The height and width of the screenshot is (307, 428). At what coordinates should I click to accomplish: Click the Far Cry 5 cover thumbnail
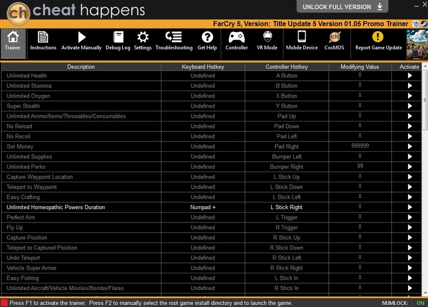(x=417, y=43)
